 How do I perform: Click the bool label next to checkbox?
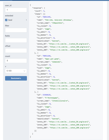point(10,20)
